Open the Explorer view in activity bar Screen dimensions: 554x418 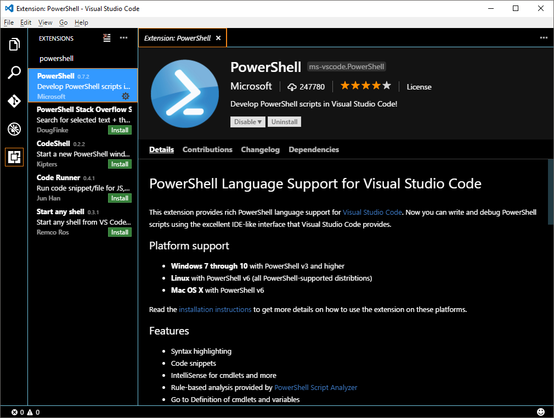point(14,44)
